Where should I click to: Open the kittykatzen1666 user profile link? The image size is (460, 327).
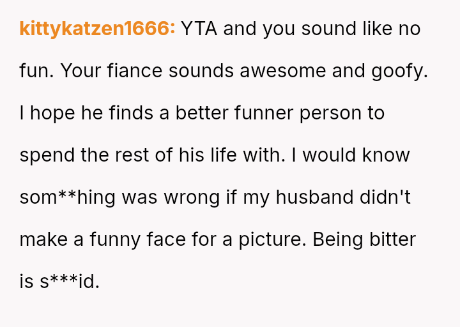[x=97, y=29]
